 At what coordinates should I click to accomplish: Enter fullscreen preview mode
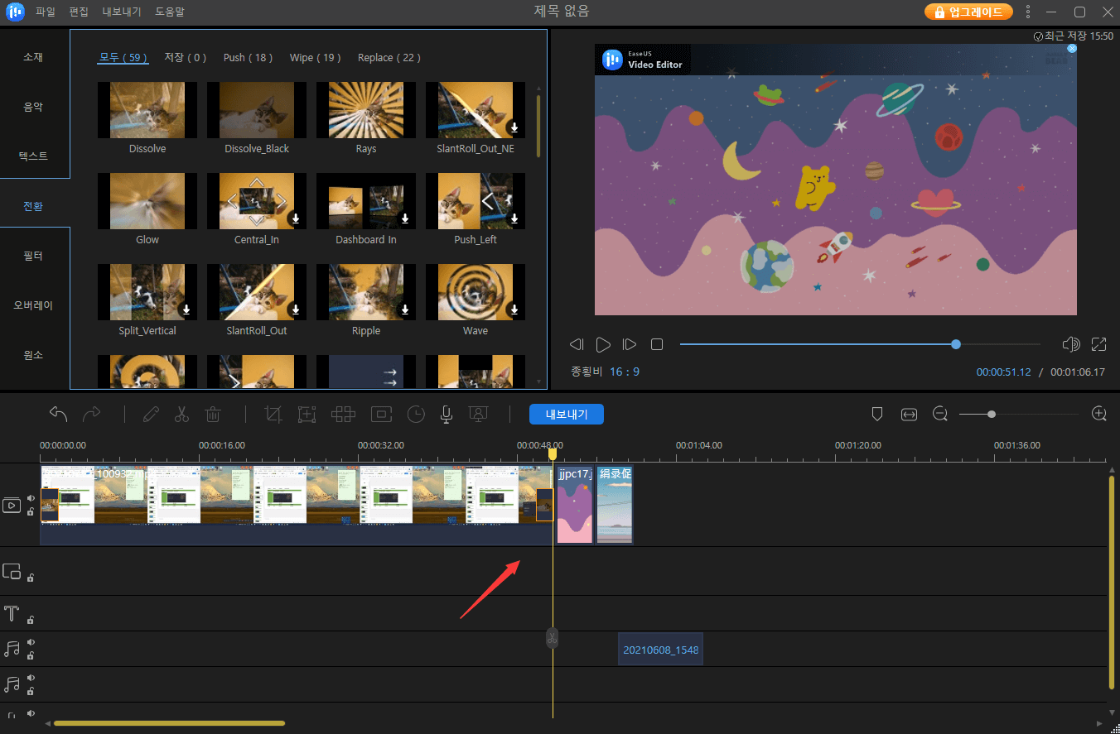(1099, 344)
